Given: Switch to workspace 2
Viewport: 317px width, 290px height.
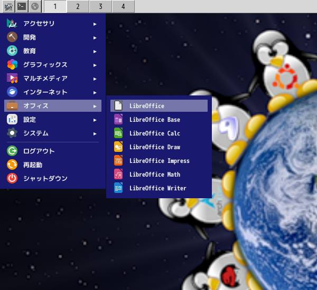Looking at the screenshot, I should point(78,7).
